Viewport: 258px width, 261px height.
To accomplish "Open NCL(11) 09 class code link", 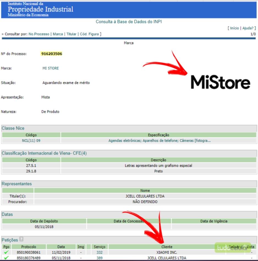I will (31, 141).
